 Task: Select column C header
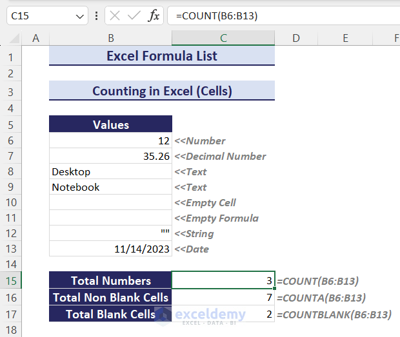(x=223, y=38)
